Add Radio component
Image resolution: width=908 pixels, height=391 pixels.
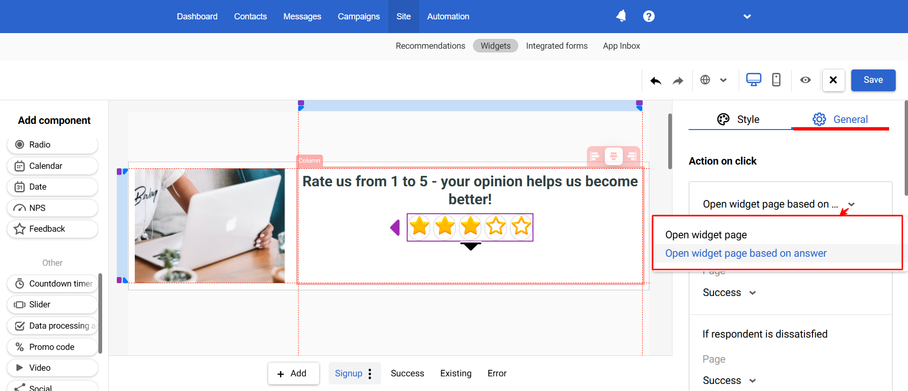(52, 145)
